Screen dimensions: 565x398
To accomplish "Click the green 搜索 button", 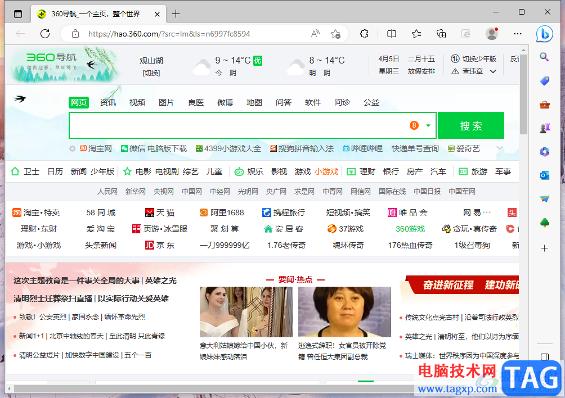I will (470, 125).
